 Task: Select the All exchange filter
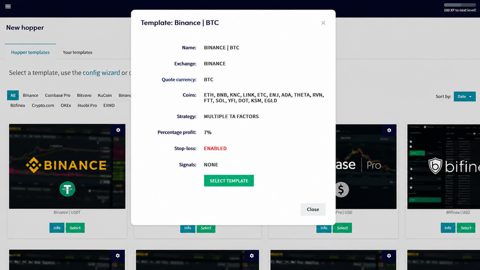click(13, 95)
